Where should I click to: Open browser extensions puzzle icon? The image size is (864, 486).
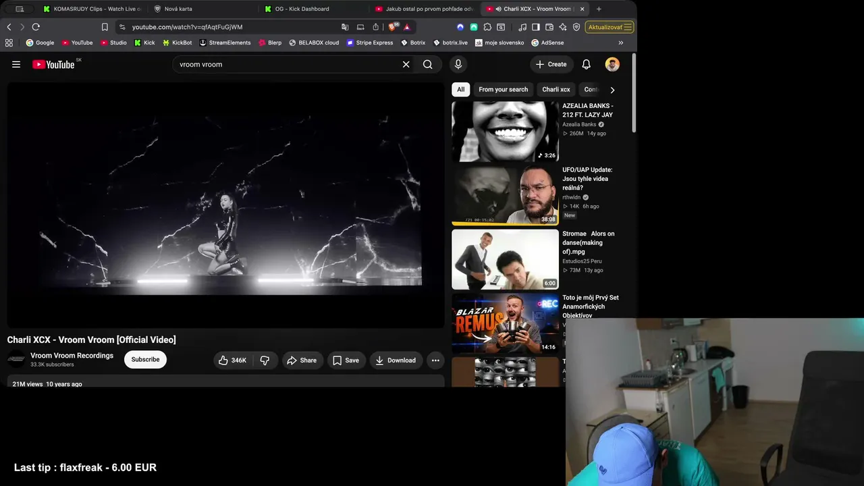pyautogui.click(x=487, y=27)
